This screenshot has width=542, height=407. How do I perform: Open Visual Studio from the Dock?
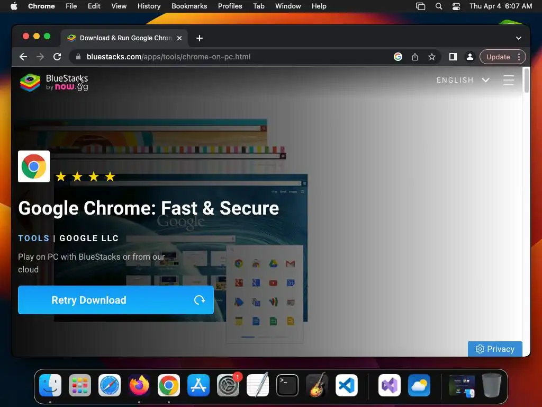390,385
